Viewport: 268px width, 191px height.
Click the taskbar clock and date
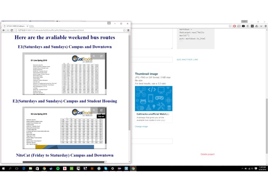click(x=262, y=169)
